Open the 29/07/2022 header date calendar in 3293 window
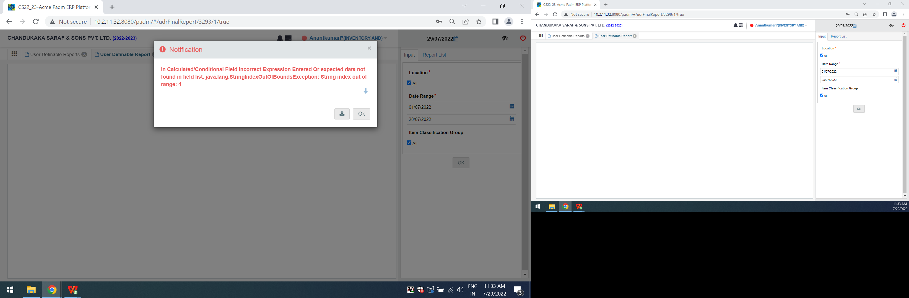The width and height of the screenshot is (909, 298). coord(456,39)
